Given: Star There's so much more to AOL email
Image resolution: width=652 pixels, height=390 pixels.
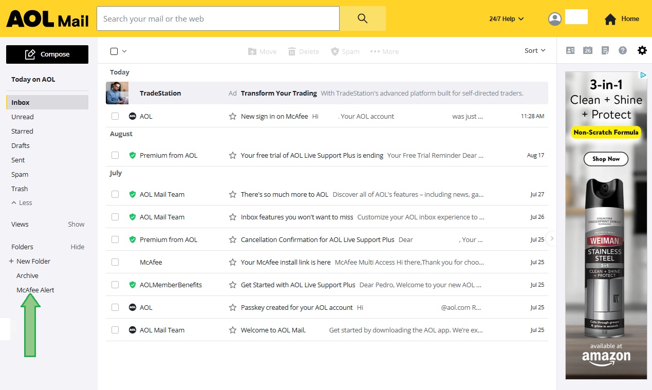Looking at the screenshot, I should pos(233,194).
